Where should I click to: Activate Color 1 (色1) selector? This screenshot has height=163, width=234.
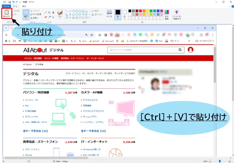click(x=118, y=15)
